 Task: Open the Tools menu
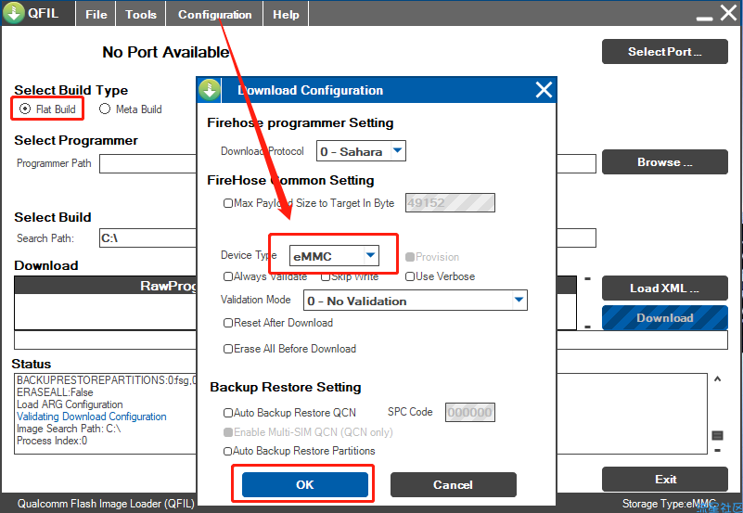[x=141, y=14]
